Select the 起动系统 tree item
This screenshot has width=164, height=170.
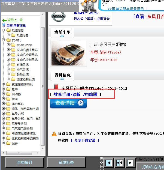[x=23, y=74]
